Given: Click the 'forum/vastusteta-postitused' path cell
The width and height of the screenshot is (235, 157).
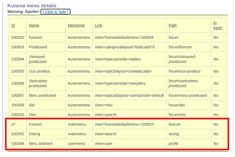Looking at the screenshot, I should [183, 83].
